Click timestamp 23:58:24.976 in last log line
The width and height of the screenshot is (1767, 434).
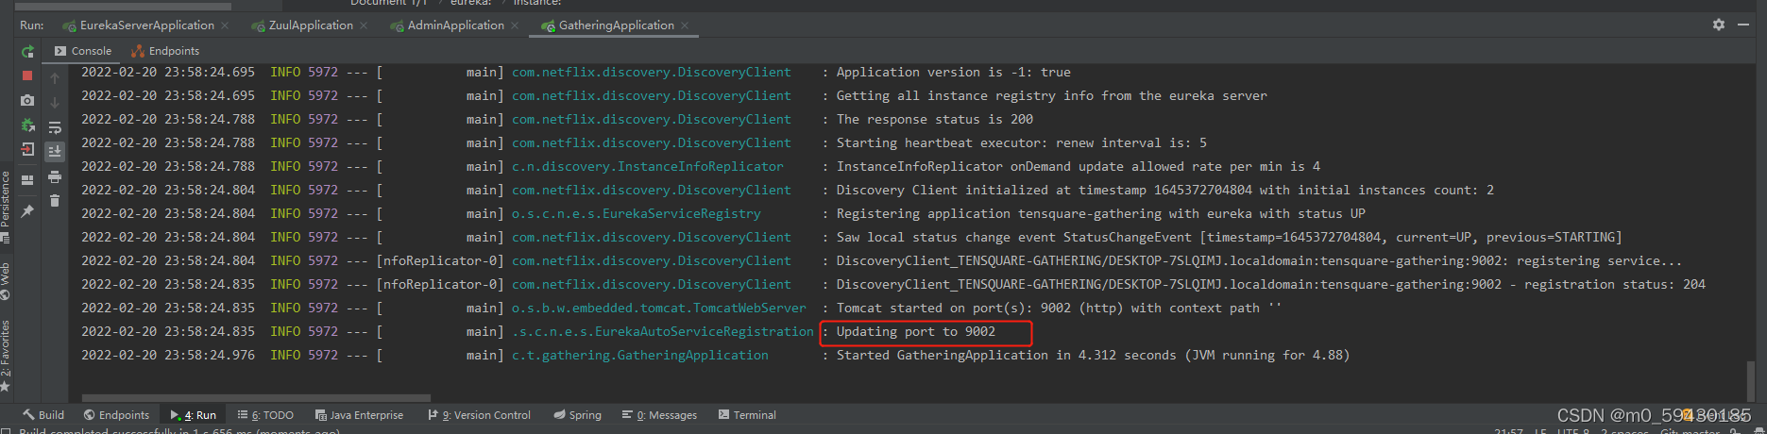(210, 356)
